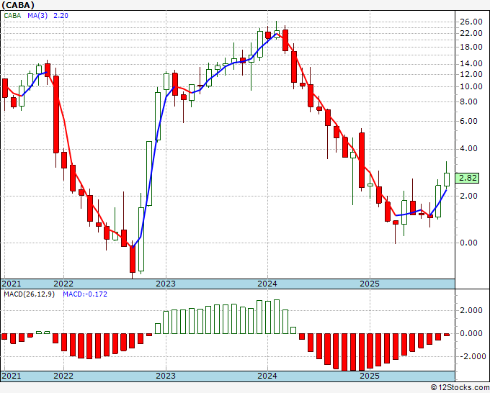
Task: Select the green CABA legend label
Action: point(12,16)
